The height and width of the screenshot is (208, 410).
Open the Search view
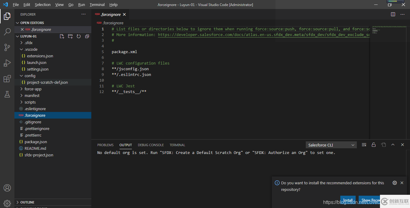click(7, 32)
